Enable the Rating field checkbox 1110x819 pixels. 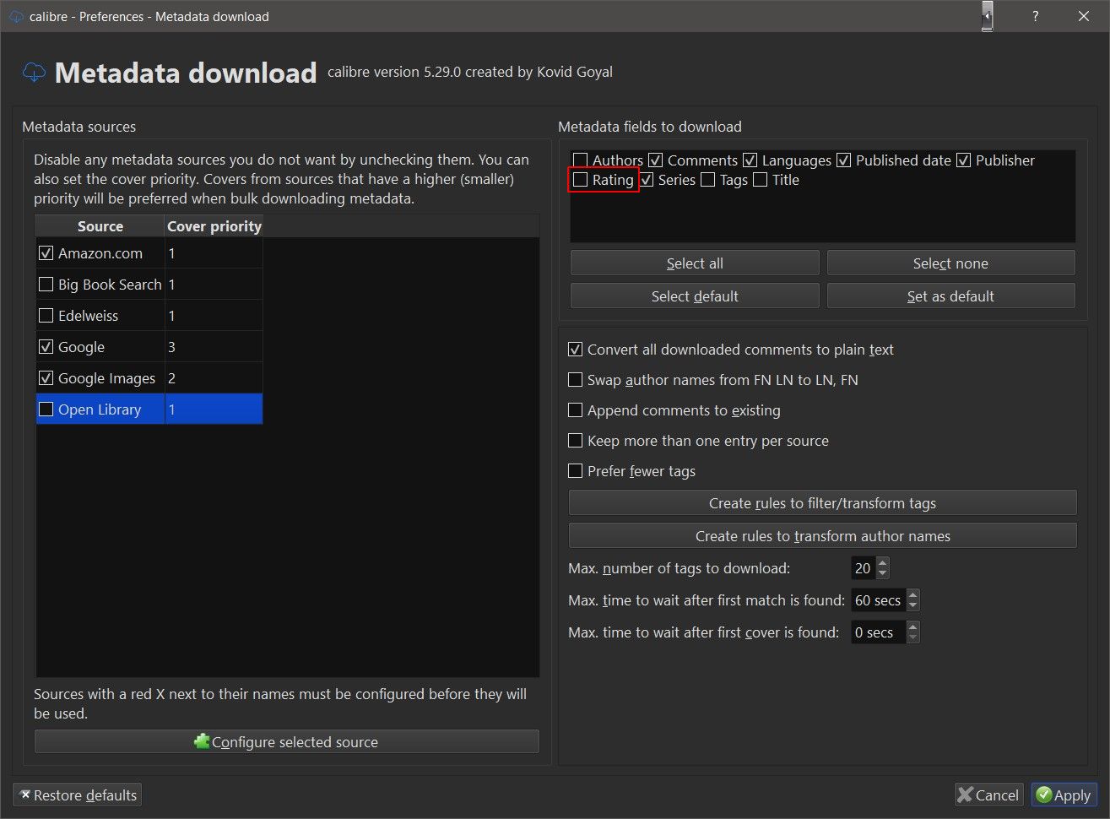coord(581,180)
